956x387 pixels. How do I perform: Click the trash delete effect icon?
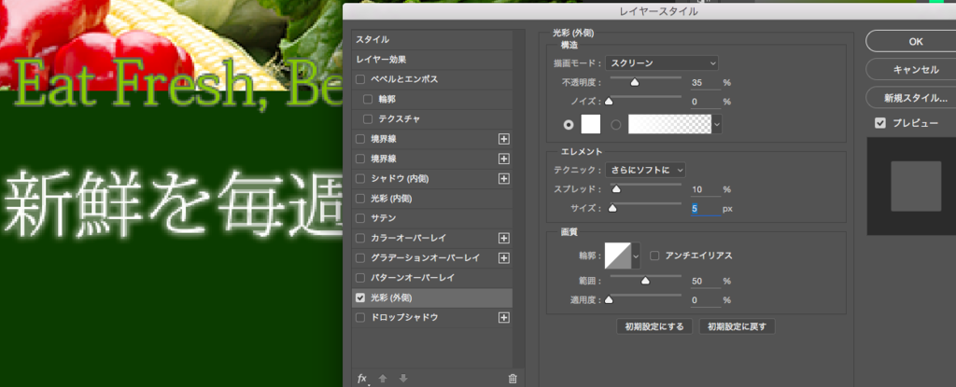pos(513,379)
